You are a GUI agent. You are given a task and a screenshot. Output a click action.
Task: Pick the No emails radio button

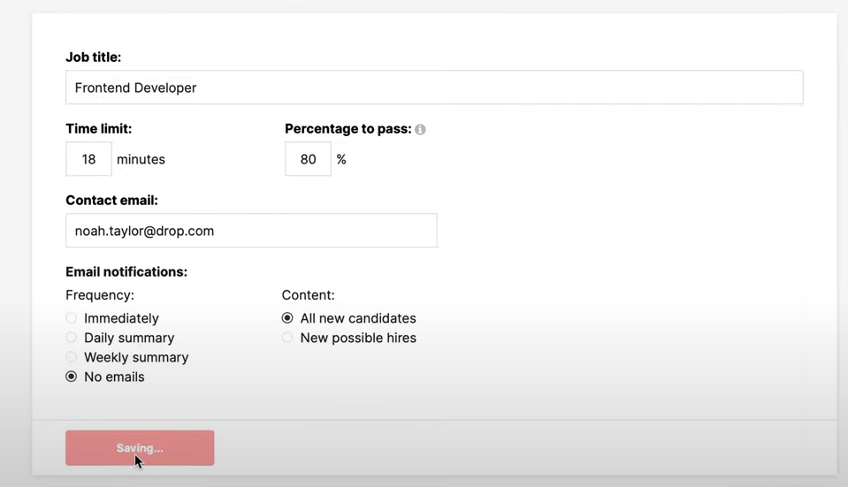coord(72,377)
